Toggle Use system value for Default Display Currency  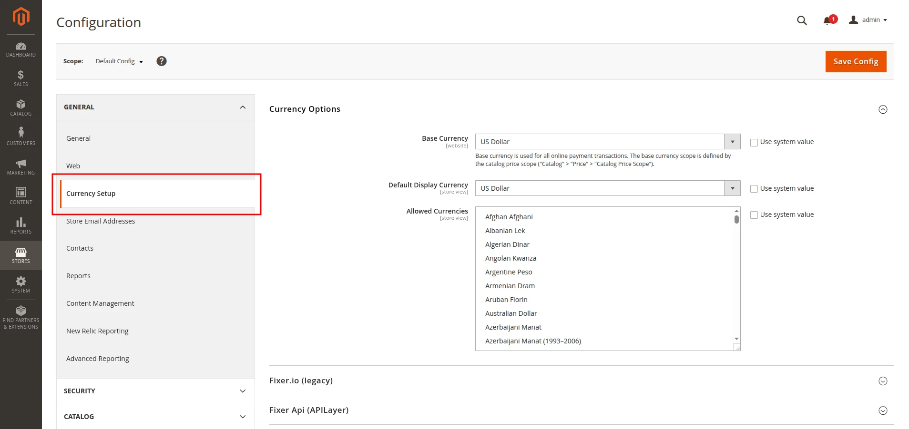pos(754,189)
